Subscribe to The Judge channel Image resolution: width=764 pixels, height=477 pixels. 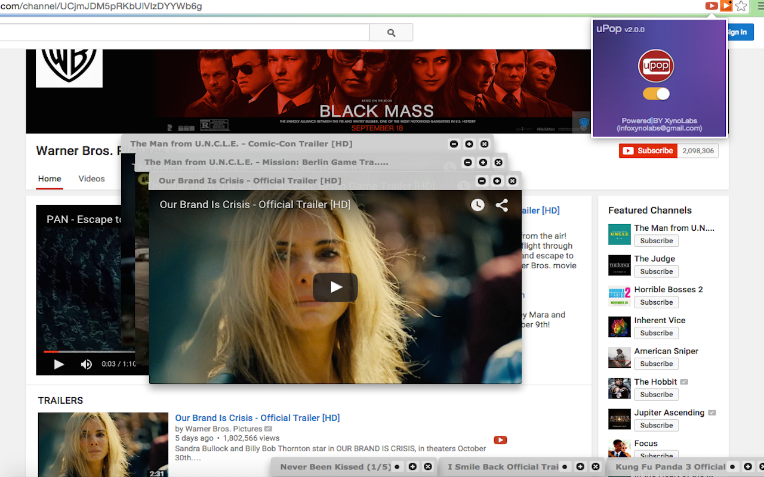click(657, 271)
